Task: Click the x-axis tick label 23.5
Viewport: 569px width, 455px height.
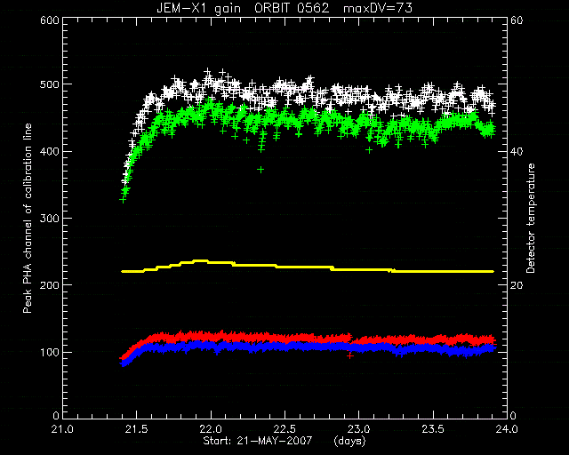Action: 433,429
